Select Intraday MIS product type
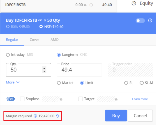The image size is (156, 125). pos(8,55)
